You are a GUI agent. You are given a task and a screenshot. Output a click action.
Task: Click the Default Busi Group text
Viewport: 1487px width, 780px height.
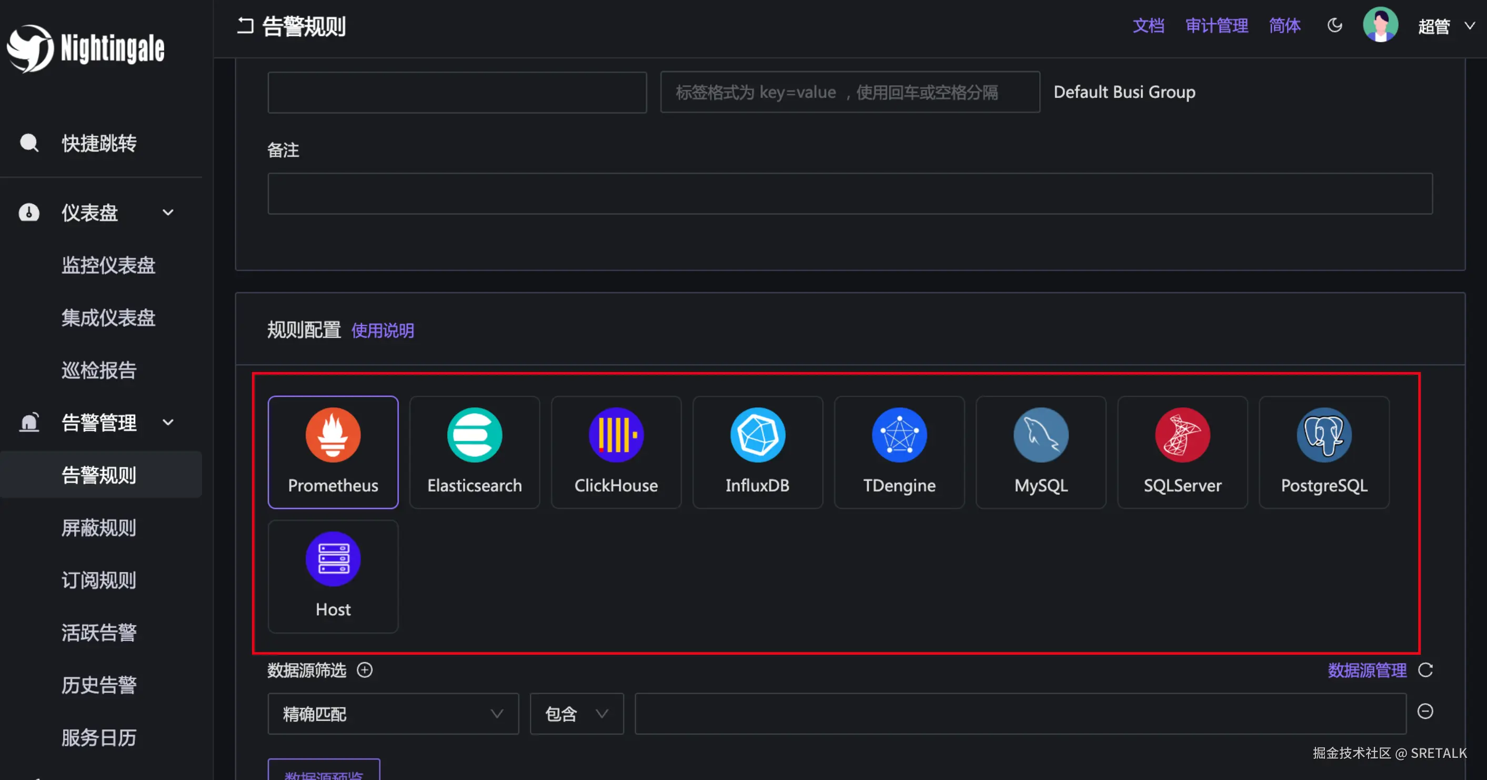(1124, 93)
